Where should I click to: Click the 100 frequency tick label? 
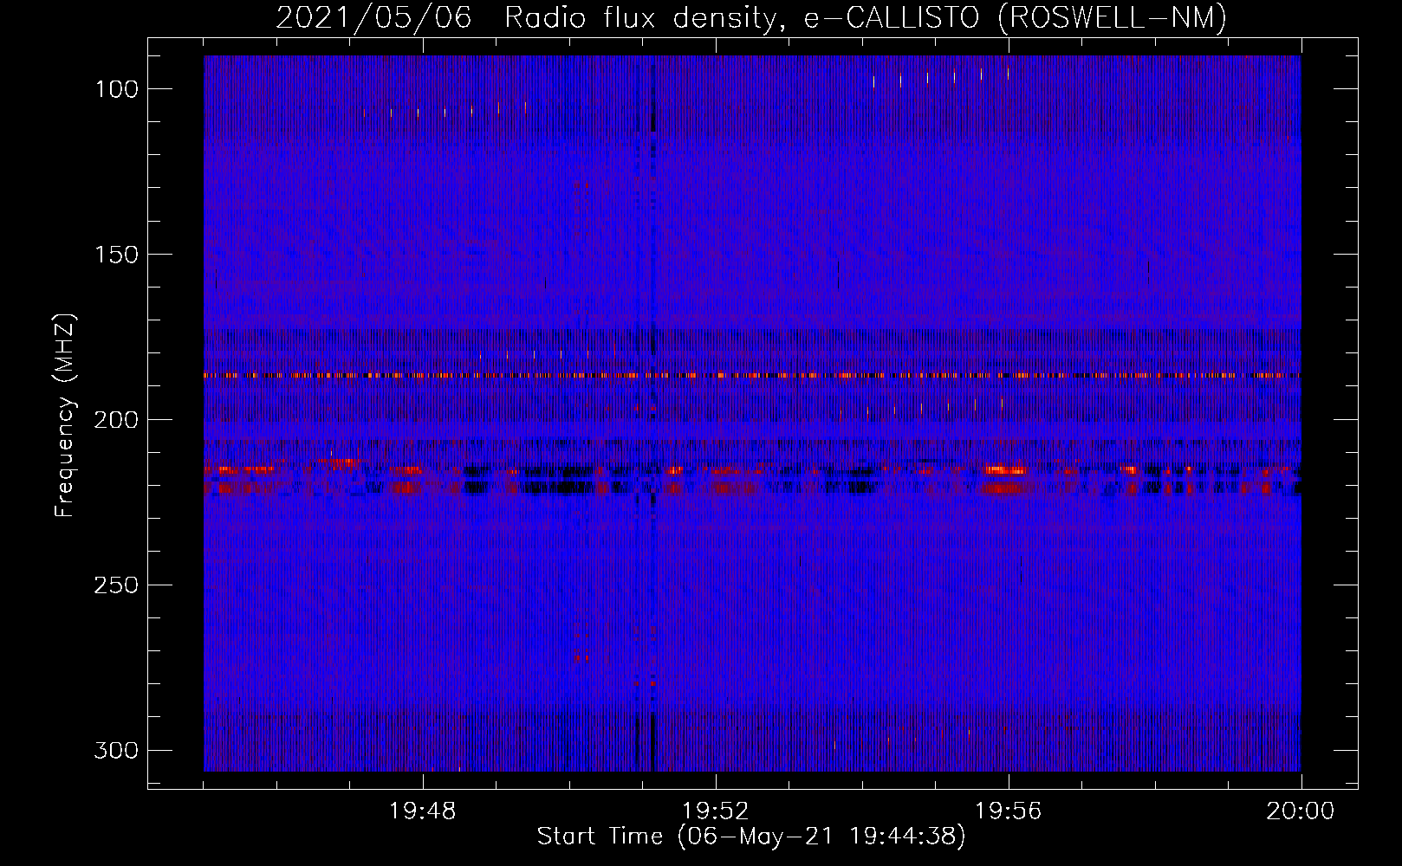coord(116,89)
